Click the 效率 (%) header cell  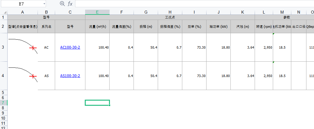(x=194, y=26)
